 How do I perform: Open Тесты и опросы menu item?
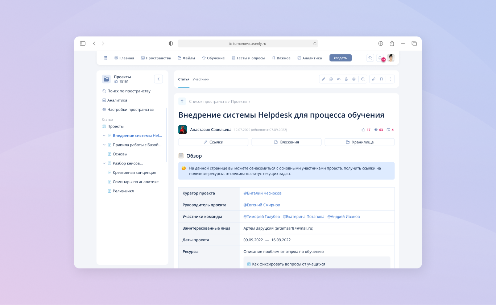click(248, 58)
